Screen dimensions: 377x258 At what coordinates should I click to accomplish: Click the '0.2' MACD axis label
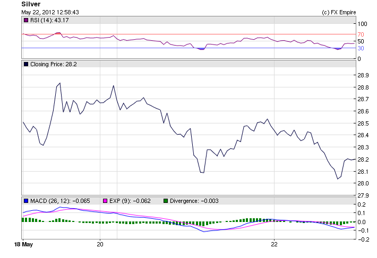pyautogui.click(x=362, y=205)
